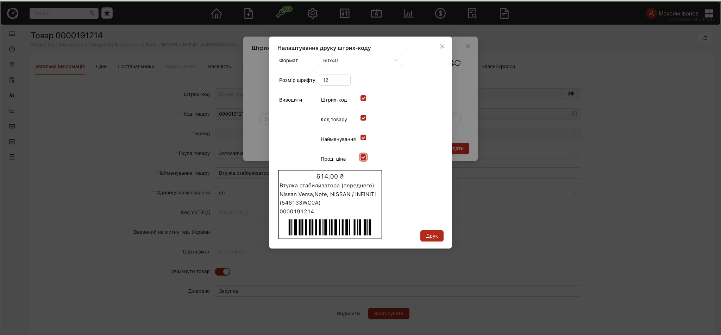721x335 pixels.
Task: Expand the Формат 60x40 dropdown
Action: (360, 60)
